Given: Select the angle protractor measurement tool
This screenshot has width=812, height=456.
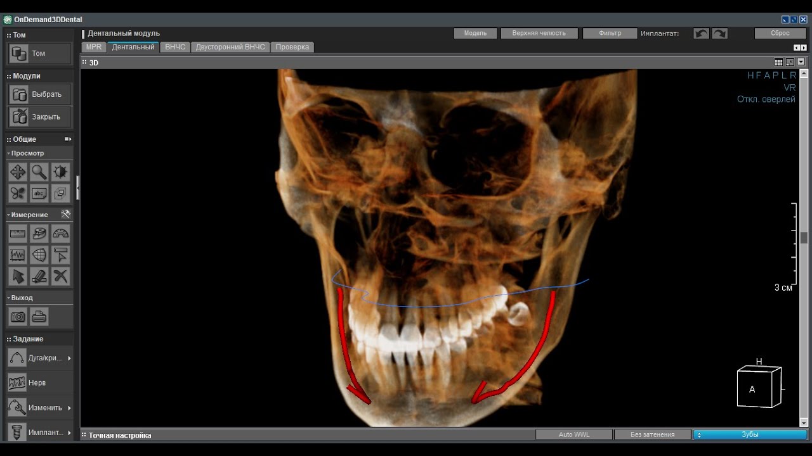Looking at the screenshot, I should click(60, 234).
